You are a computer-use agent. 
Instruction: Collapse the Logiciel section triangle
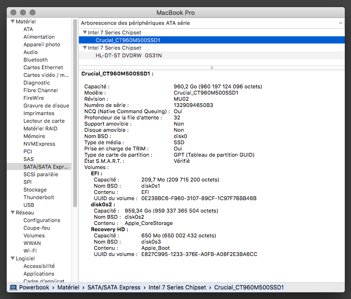13,258
